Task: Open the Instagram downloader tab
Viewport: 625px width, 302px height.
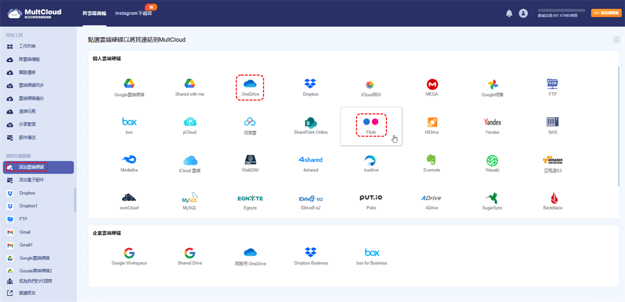Action: pyautogui.click(x=133, y=14)
